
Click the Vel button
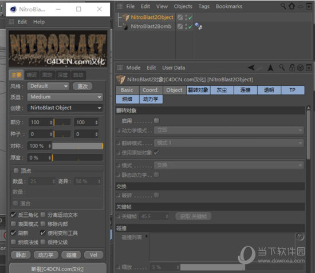click(93, 255)
